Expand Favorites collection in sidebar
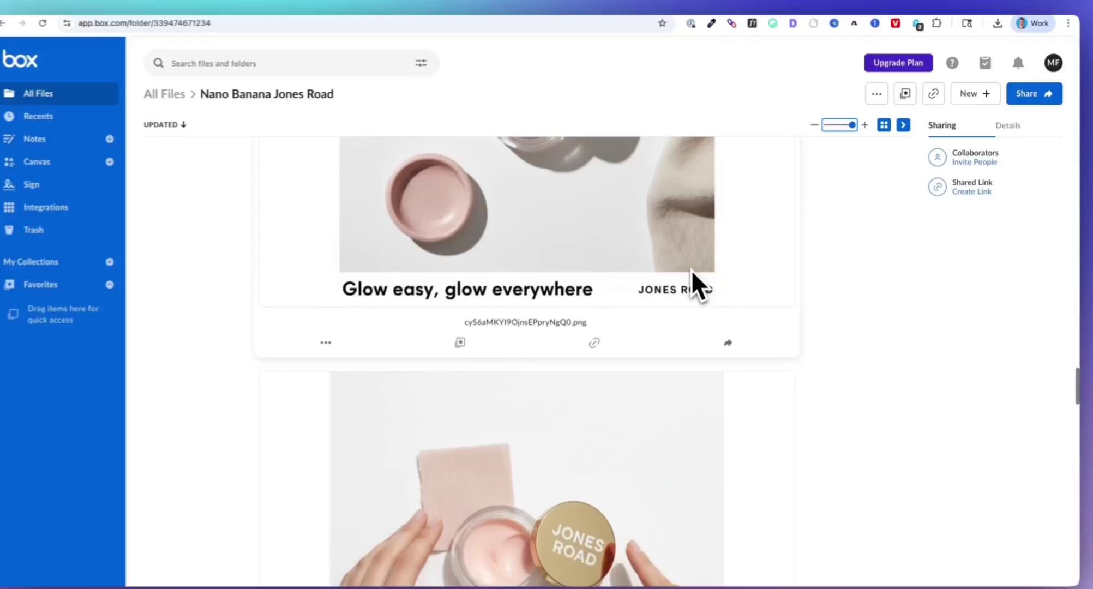Image resolution: width=1093 pixels, height=589 pixels. point(110,285)
